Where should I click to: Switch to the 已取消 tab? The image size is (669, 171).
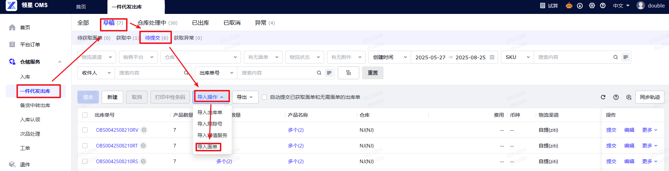tap(232, 23)
